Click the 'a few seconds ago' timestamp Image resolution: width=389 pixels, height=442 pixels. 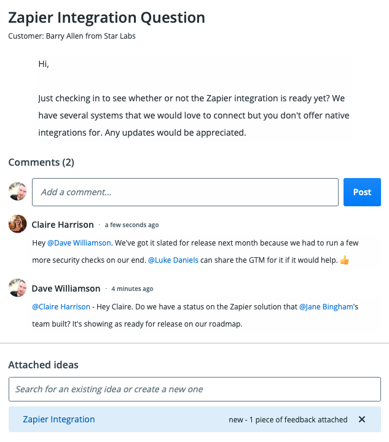(x=132, y=225)
